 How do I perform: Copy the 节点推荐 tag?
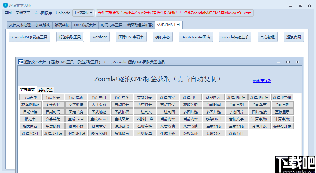pos(122,97)
